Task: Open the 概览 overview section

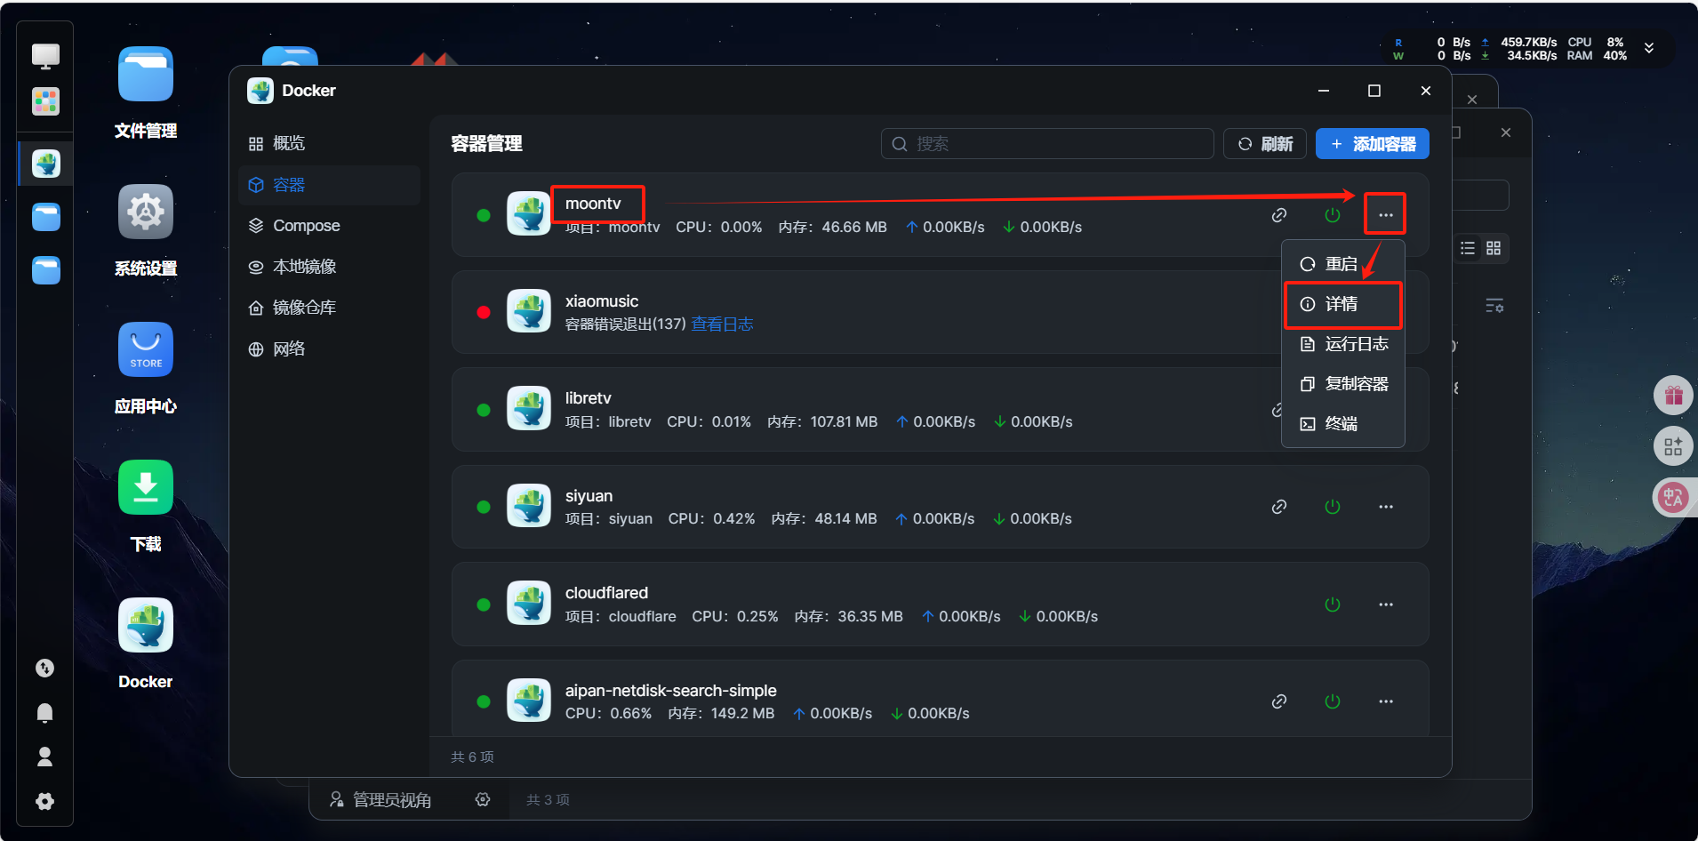Action: point(329,144)
